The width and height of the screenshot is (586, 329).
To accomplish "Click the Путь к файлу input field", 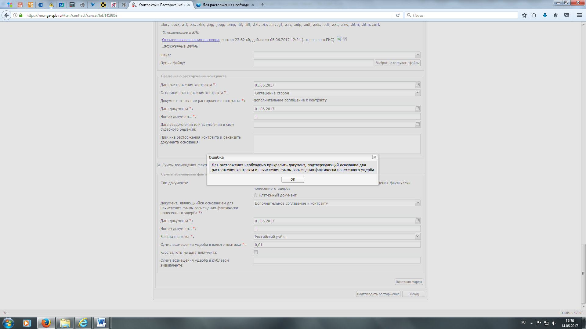I will pyautogui.click(x=313, y=63).
